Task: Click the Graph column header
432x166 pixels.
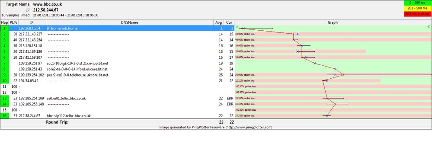Action: (333, 22)
